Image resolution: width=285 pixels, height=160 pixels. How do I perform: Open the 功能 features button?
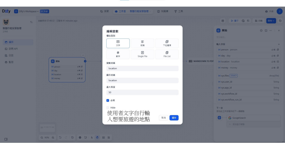tap(259, 21)
